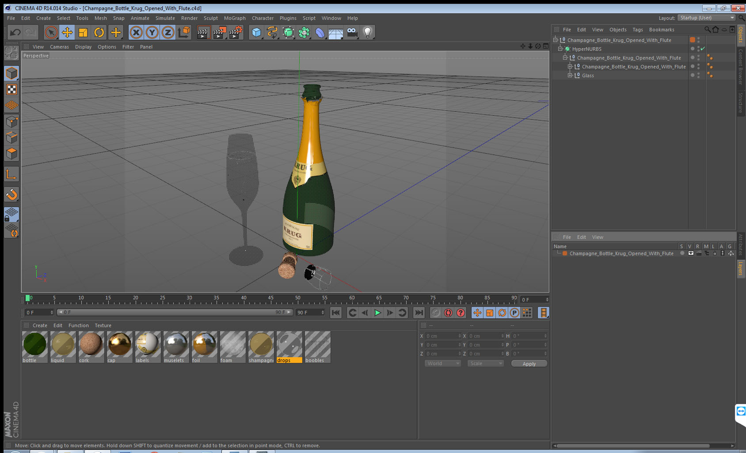
Task: Add a light object bulb icon
Action: click(x=368, y=32)
